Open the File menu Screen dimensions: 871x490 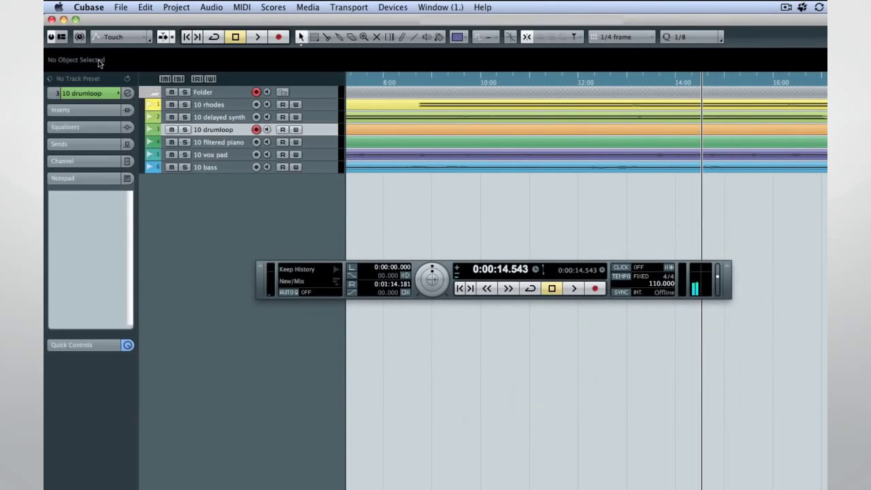[x=120, y=7]
